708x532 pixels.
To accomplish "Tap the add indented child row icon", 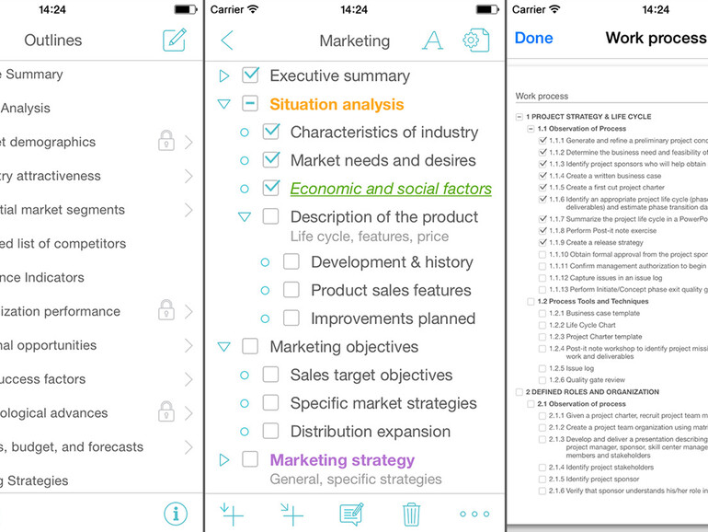I will click(291, 514).
